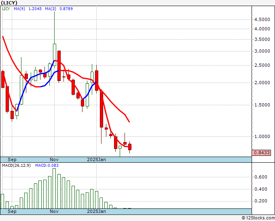Click the 0.8789 moving average value
The image size is (275, 221).
click(x=66, y=9)
